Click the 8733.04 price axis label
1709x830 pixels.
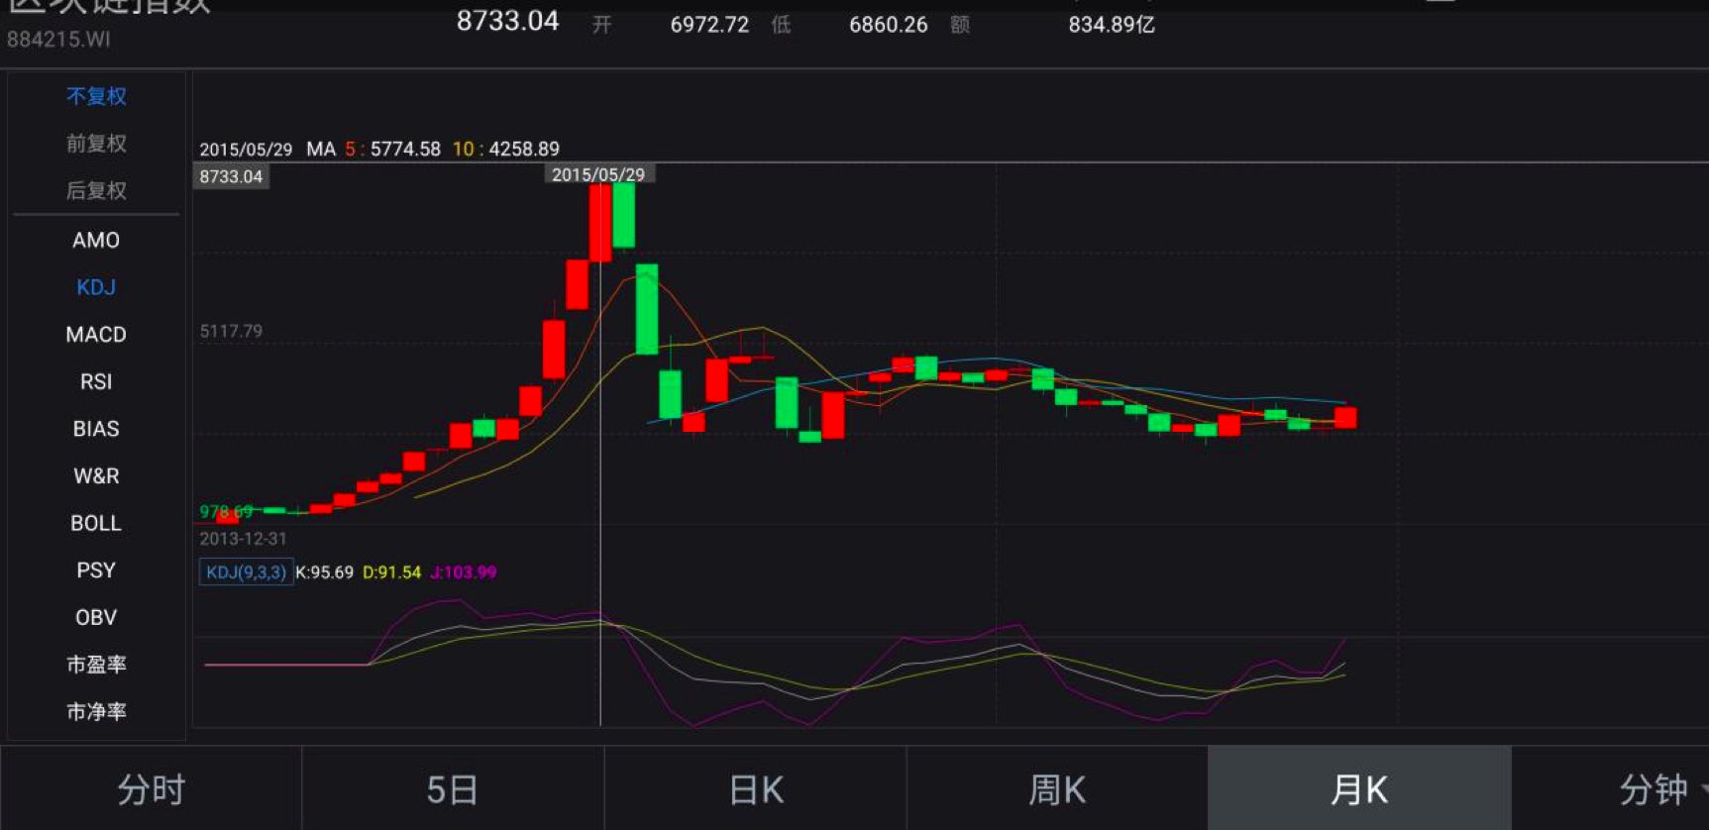(x=231, y=176)
